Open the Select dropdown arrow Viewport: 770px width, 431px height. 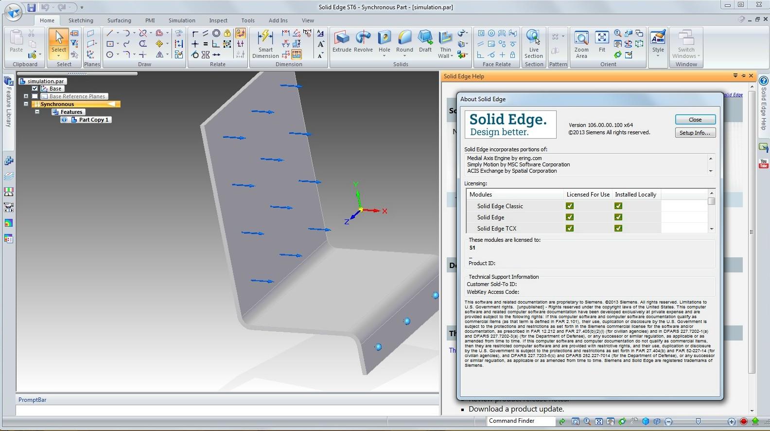pos(58,56)
